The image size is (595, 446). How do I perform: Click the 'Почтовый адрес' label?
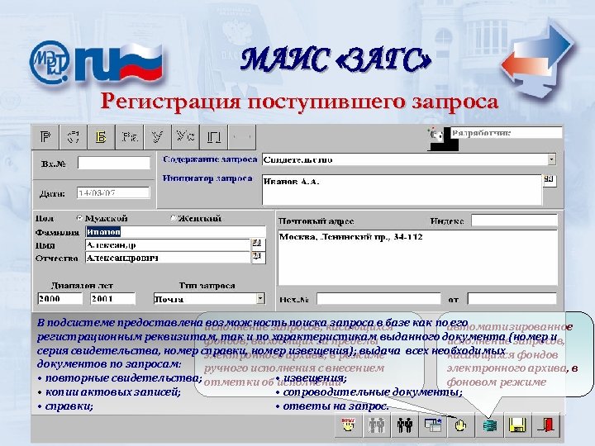[x=316, y=221]
